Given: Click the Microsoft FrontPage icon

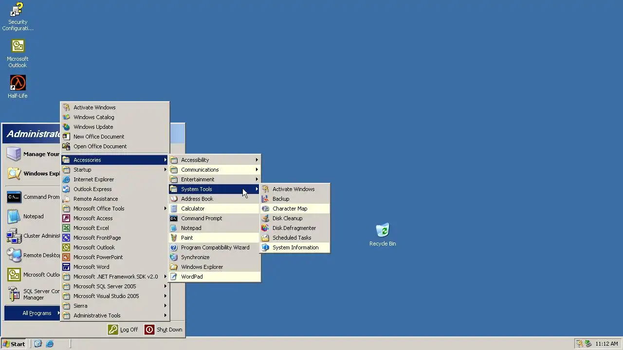Looking at the screenshot, I should click(66, 238).
